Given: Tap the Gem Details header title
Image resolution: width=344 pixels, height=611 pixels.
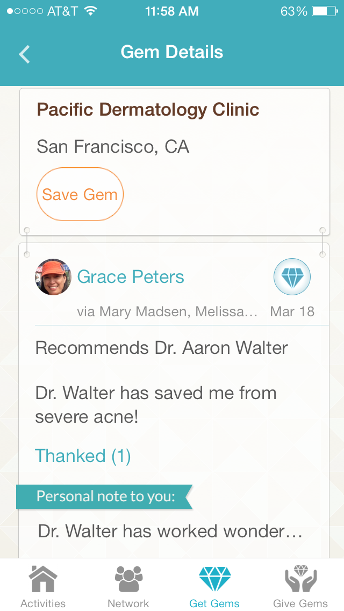Looking at the screenshot, I should 172,52.
